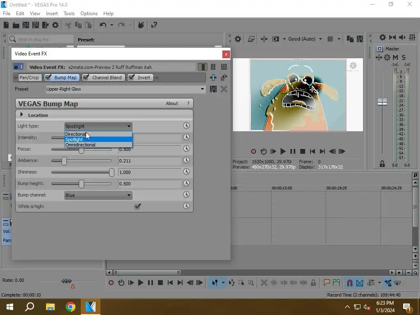Click the Options menu
Viewport: 420px width, 315px height.
[x=89, y=14]
